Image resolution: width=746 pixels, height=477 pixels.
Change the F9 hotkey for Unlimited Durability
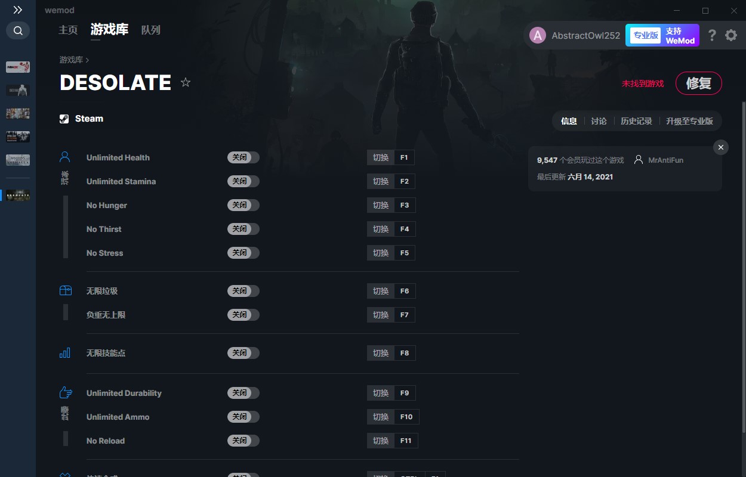tap(405, 393)
